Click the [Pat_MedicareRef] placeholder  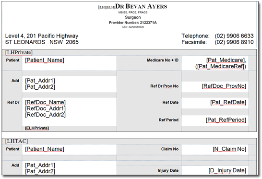[x=221, y=66]
